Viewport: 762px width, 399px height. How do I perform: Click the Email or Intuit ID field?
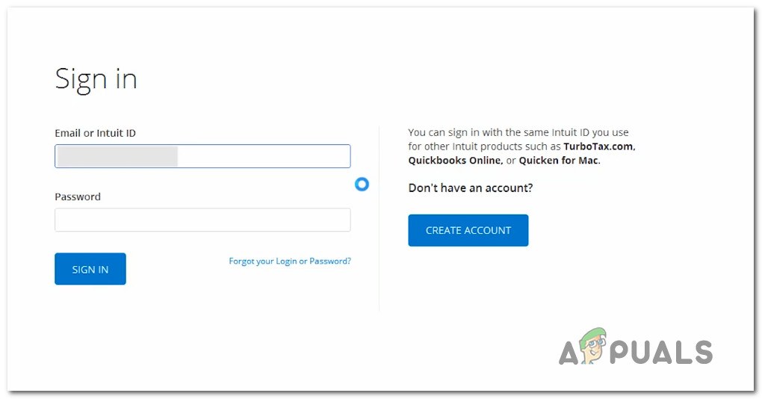tap(261, 156)
